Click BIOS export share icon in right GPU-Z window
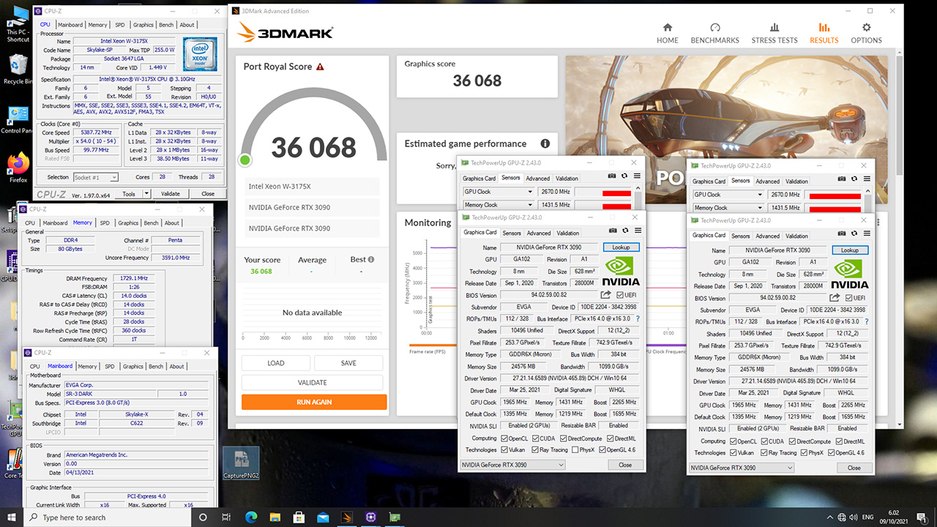Viewport: 937px width, 527px height. click(x=835, y=298)
